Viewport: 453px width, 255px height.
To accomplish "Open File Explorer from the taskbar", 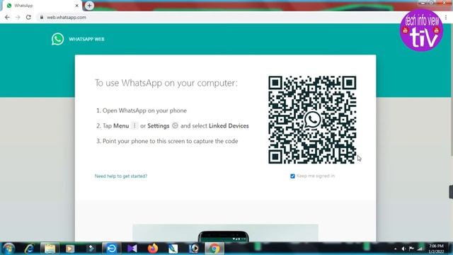I will tap(50, 249).
